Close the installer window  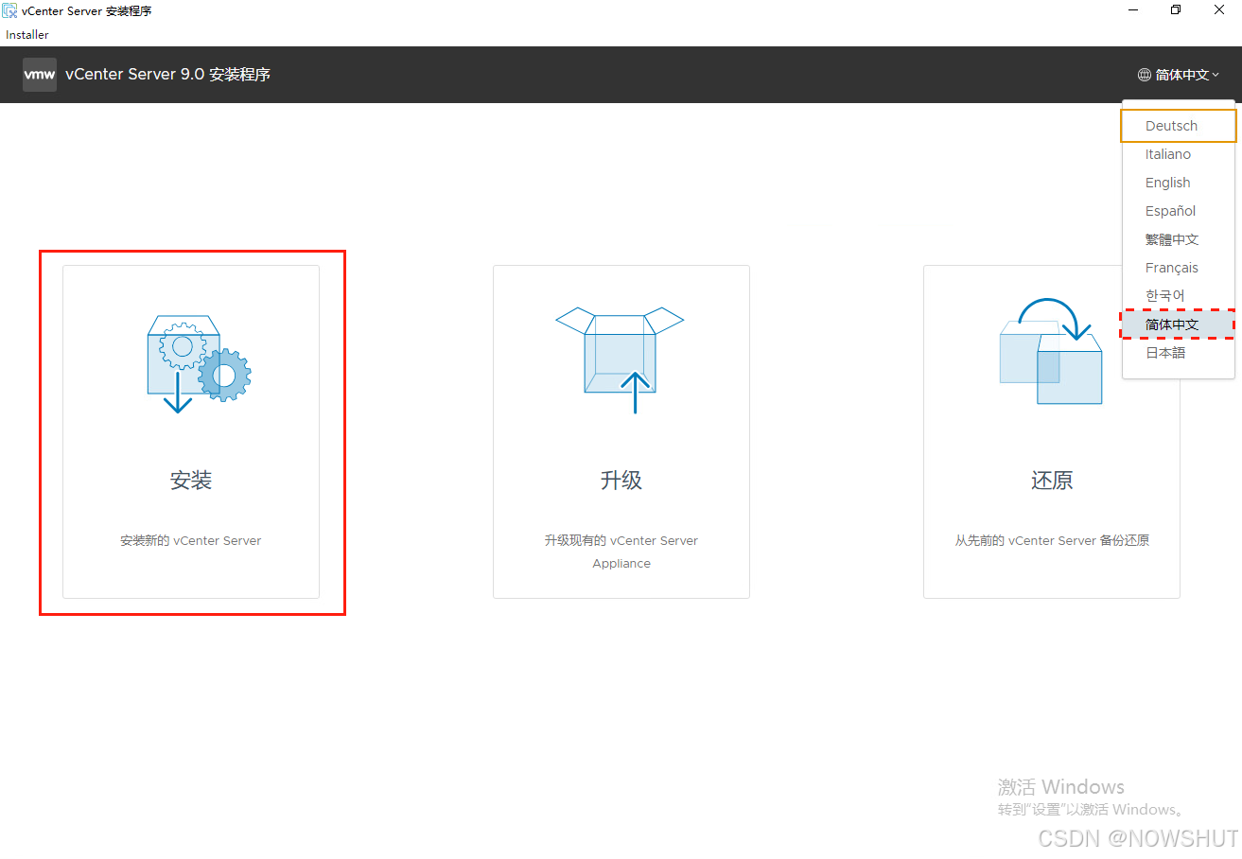[x=1219, y=10]
